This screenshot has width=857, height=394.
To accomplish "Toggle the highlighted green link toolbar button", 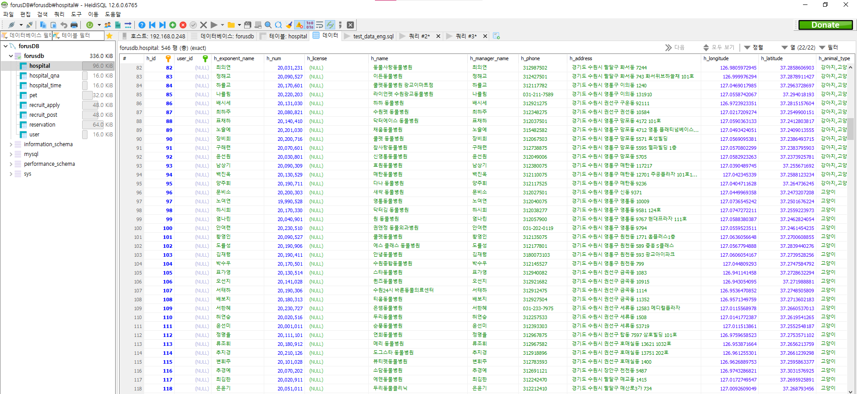I will tap(330, 25).
